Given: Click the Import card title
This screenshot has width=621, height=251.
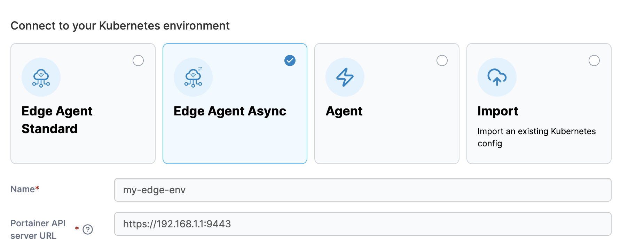Looking at the screenshot, I should pyautogui.click(x=498, y=111).
